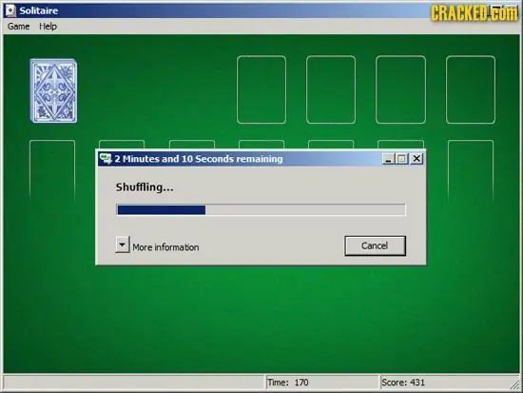The image size is (523, 393).
Task: Cancel the shuffling operation
Action: coord(376,246)
